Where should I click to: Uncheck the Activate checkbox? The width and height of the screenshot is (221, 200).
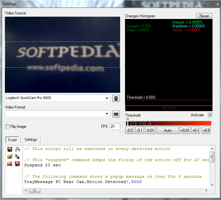pos(210,115)
